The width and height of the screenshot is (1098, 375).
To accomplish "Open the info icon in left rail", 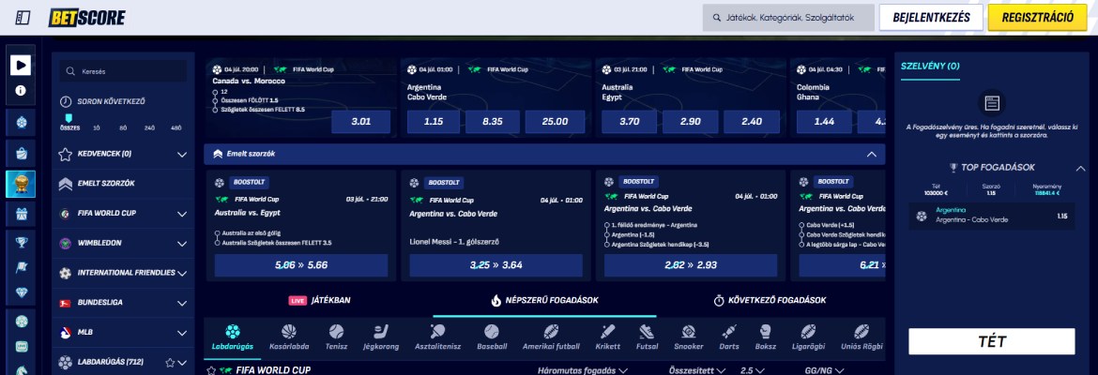I will coord(21,90).
